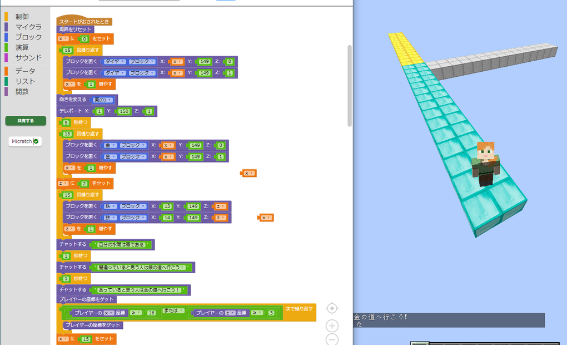Screen dimensions: 567x345
Task: Zoom out with the minus icon
Action: [x=332, y=339]
